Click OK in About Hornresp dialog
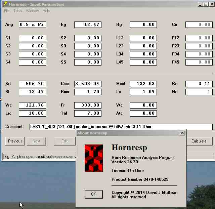Image resolution: width=215 pixels, height=209 pixels. (x=94, y=194)
